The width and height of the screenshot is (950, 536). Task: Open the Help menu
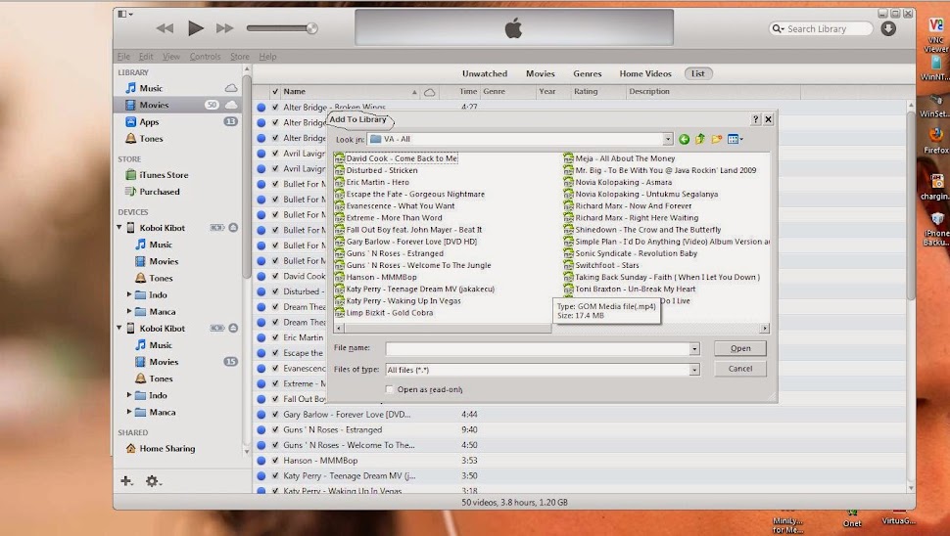[267, 57]
